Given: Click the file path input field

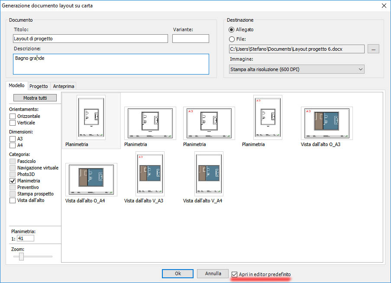Looking at the screenshot, I should (x=297, y=49).
